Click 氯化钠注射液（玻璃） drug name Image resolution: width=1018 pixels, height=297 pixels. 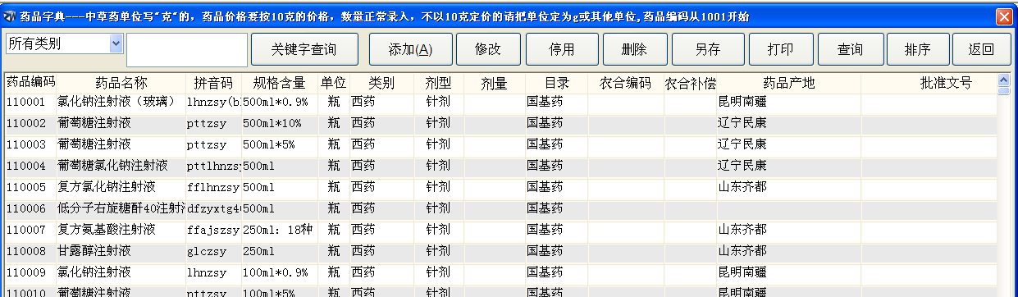(116, 102)
